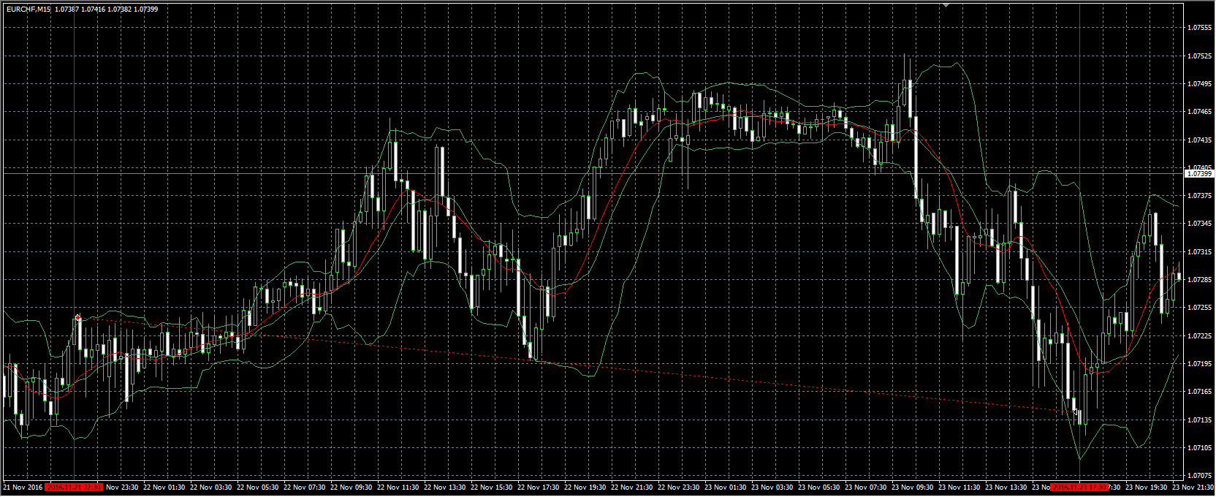Click the 22 Nov 05:30 time label
Viewport: 1216px width, 497px height.
click(258, 487)
